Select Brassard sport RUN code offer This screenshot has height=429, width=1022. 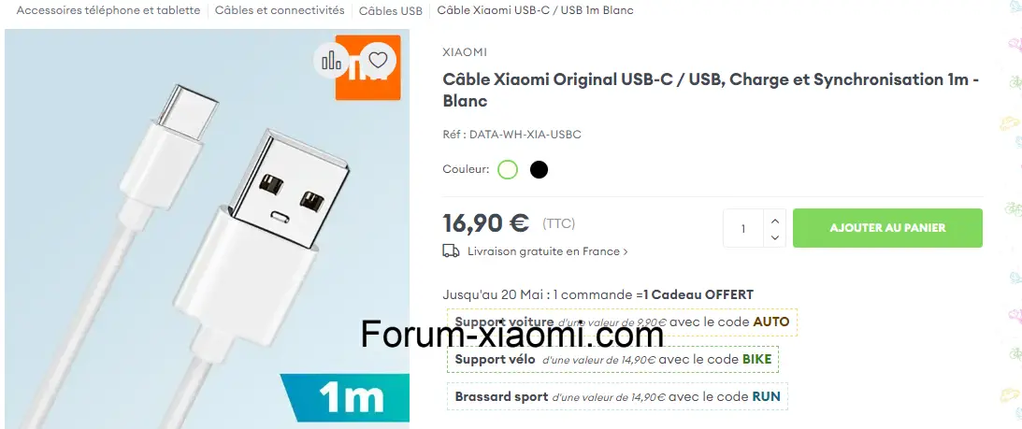pyautogui.click(x=617, y=396)
